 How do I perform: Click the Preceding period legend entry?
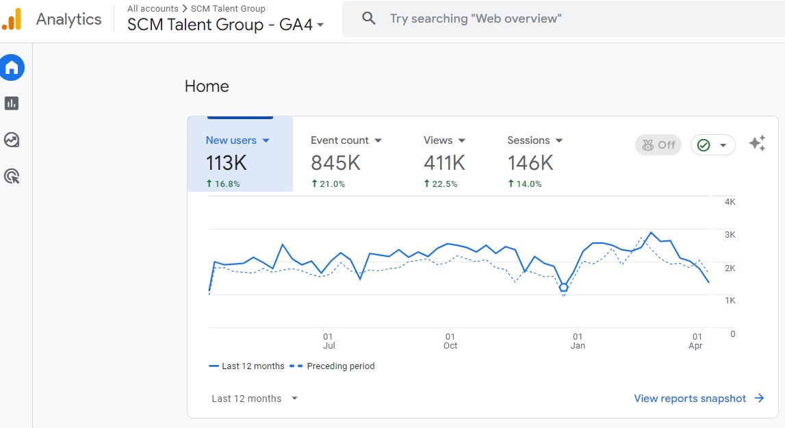click(x=333, y=366)
